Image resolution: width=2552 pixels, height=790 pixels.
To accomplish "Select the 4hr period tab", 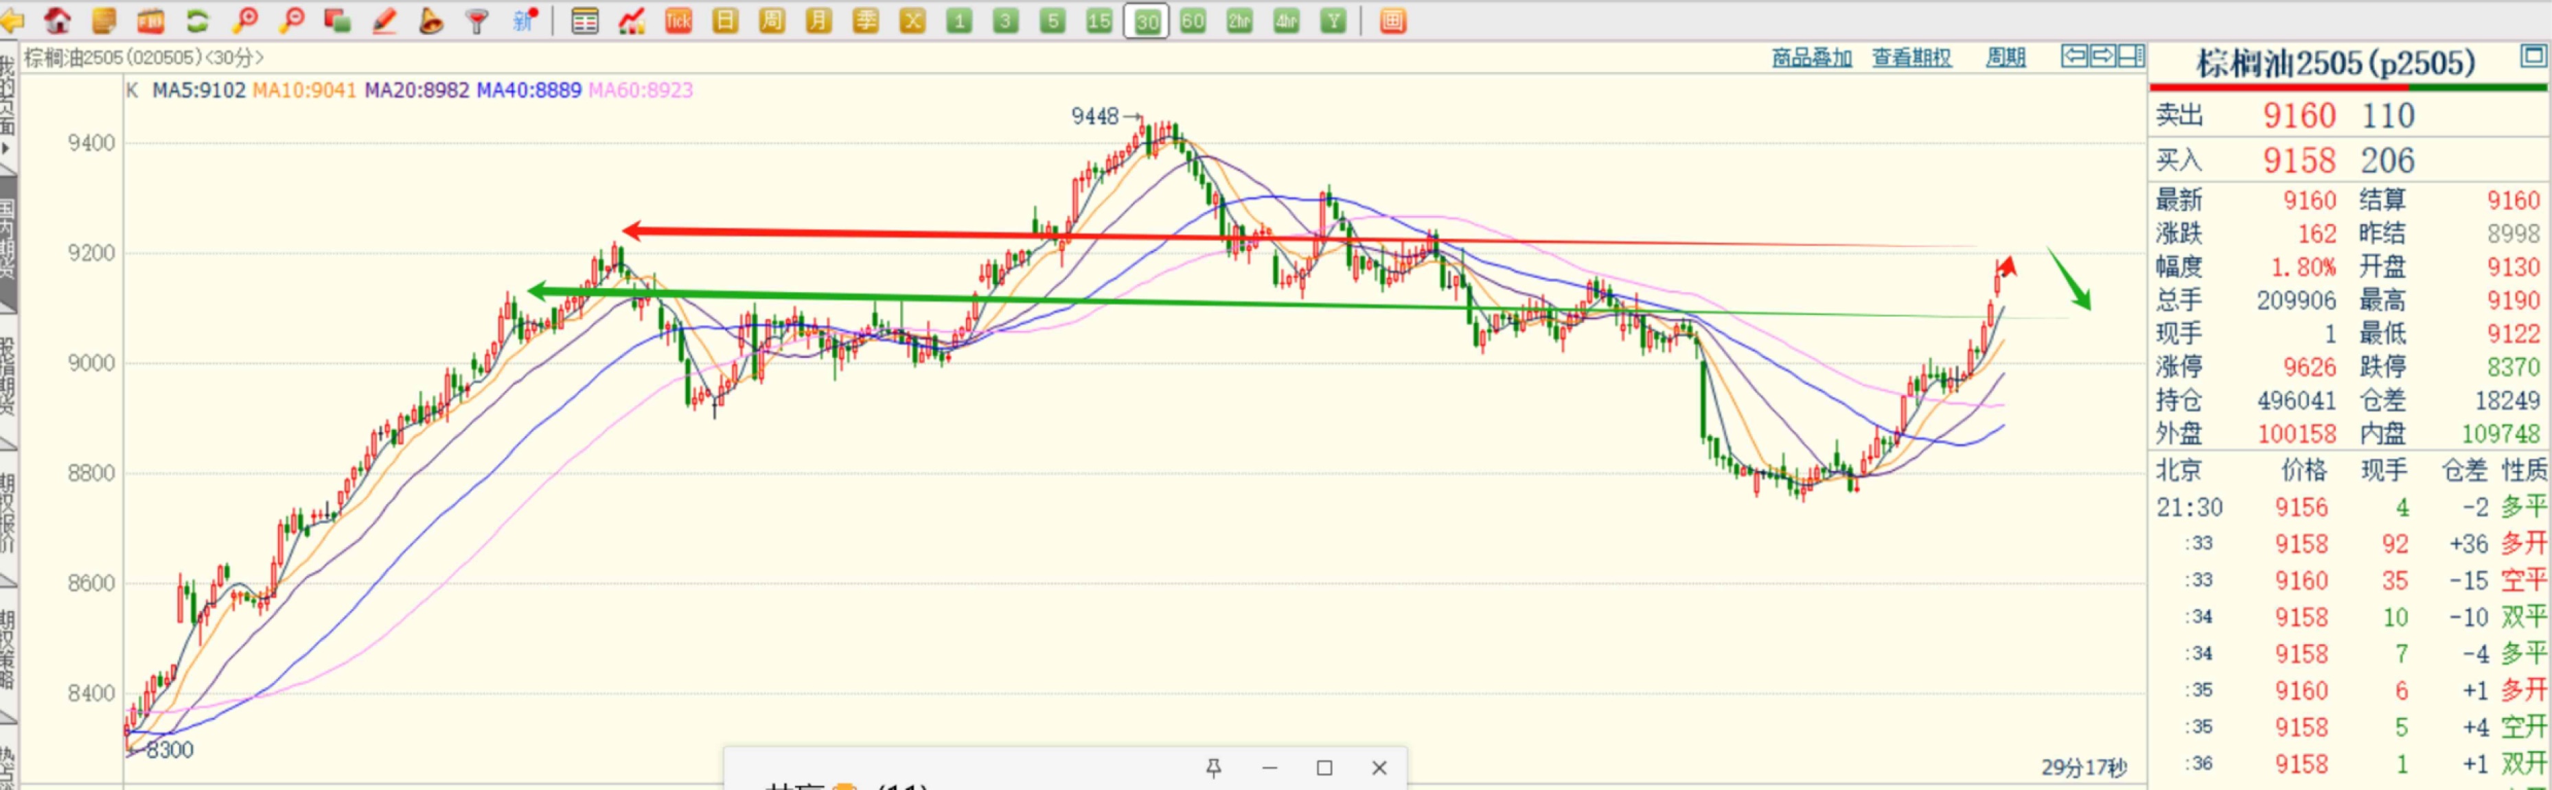I will point(1286,20).
